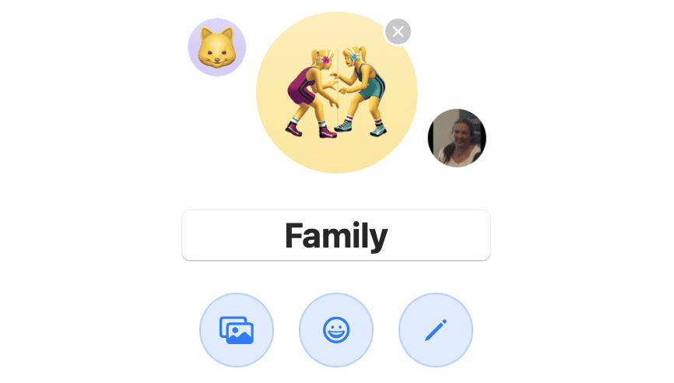The image size is (674, 383).
Task: Choose the yellow cat face on purple circle
Action: tap(217, 47)
